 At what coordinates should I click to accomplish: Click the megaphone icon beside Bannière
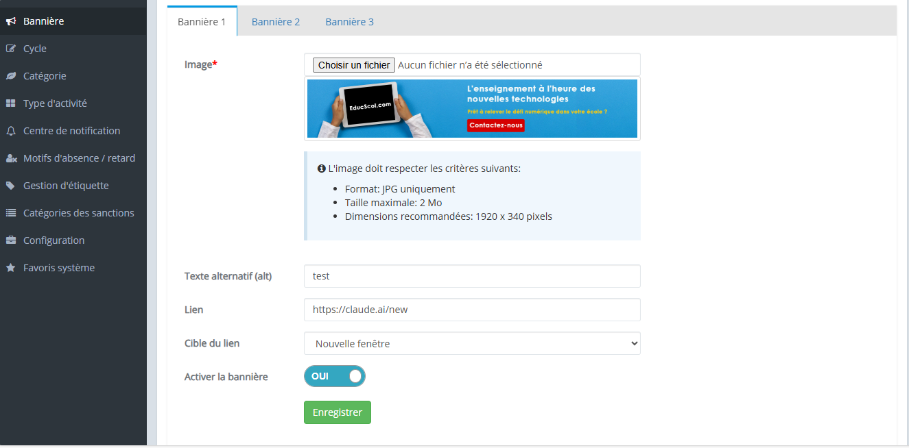pyautogui.click(x=11, y=21)
